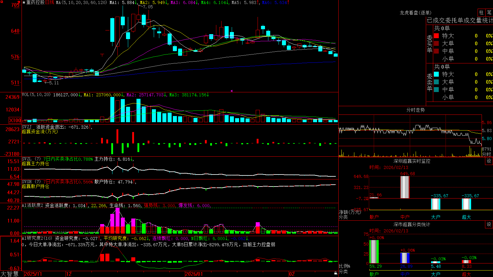
Task: Click the 日线 period label
Action: tap(50, 2)
